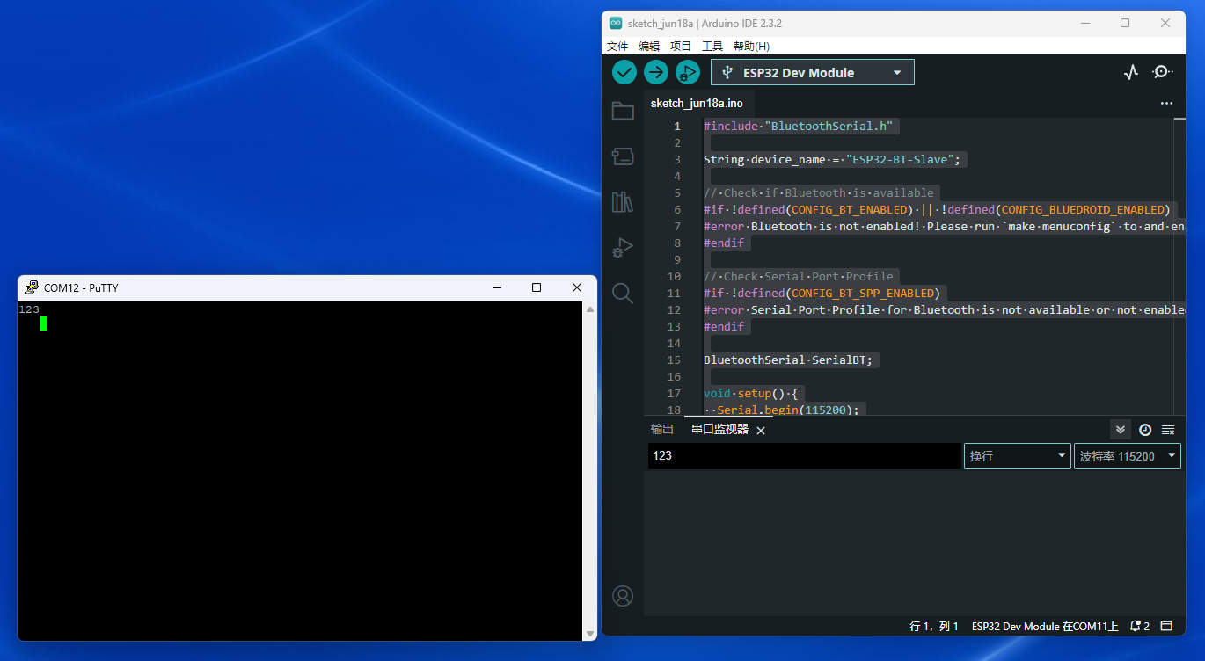1205x661 pixels.
Task: Open the Search sidebar icon
Action: (623, 294)
